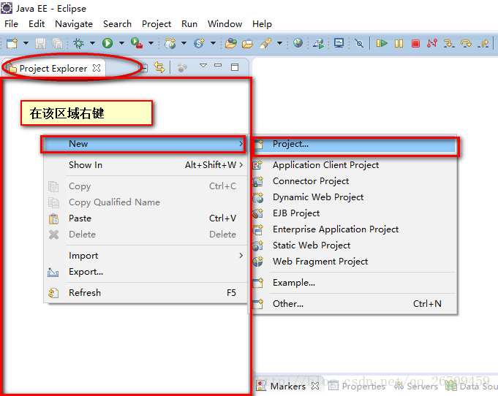Open Project Explorer View Menu triangle

pos(203,66)
